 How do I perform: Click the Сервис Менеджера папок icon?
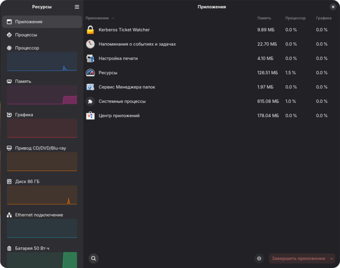pyautogui.click(x=90, y=87)
